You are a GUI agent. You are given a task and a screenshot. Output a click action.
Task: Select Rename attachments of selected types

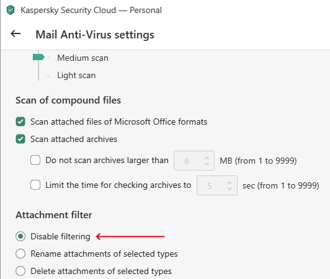tap(20, 254)
